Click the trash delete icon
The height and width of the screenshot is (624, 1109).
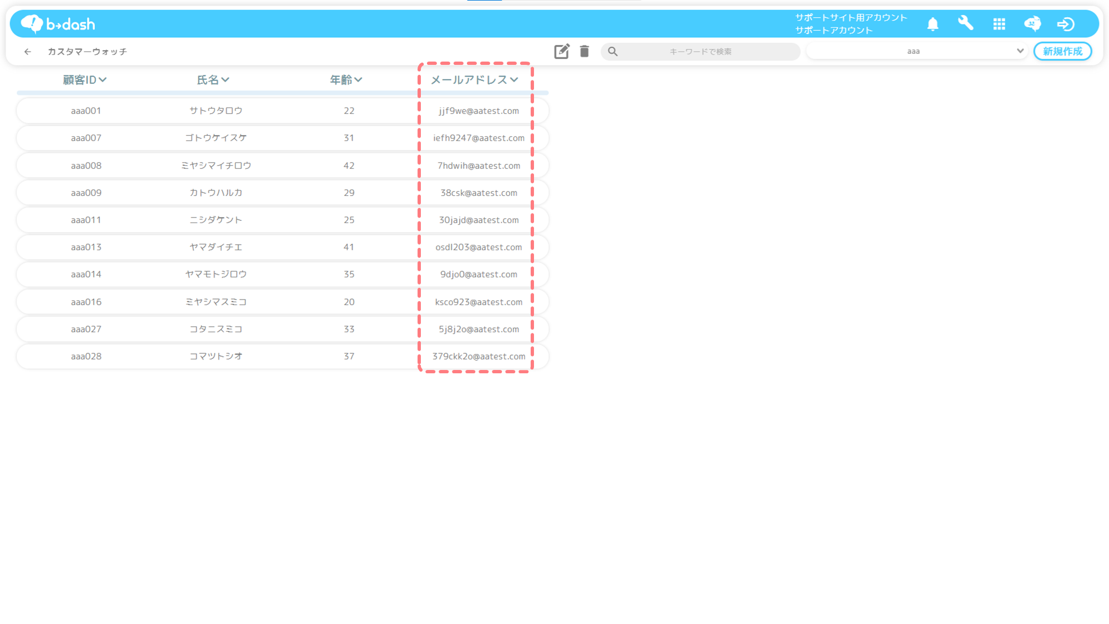(584, 51)
